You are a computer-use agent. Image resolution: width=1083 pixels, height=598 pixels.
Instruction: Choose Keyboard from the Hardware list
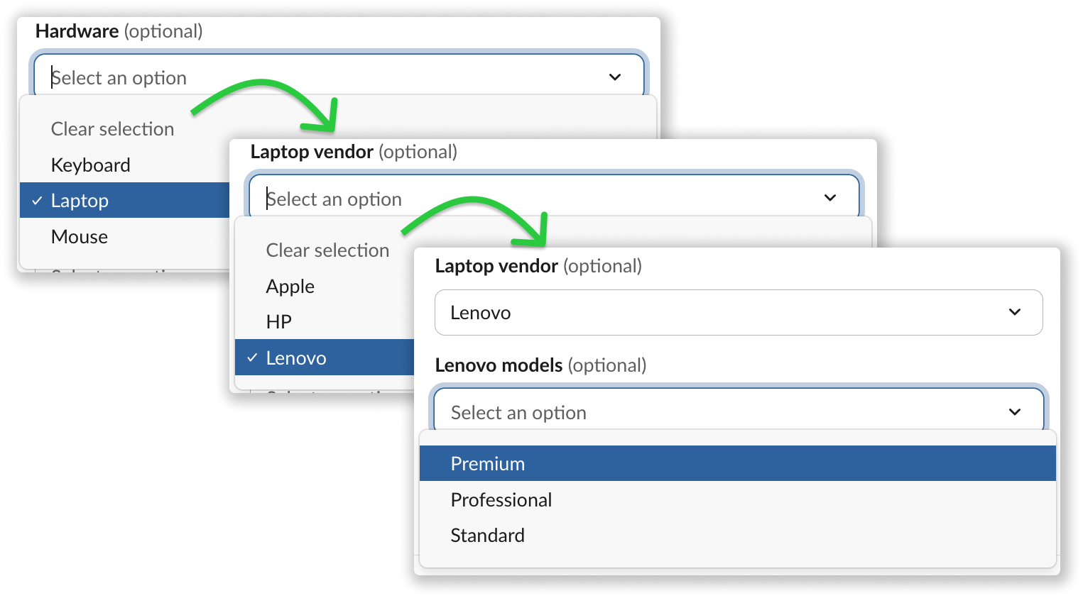124,165
